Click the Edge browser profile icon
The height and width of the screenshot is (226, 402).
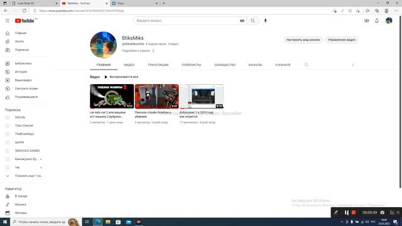(x=386, y=11)
